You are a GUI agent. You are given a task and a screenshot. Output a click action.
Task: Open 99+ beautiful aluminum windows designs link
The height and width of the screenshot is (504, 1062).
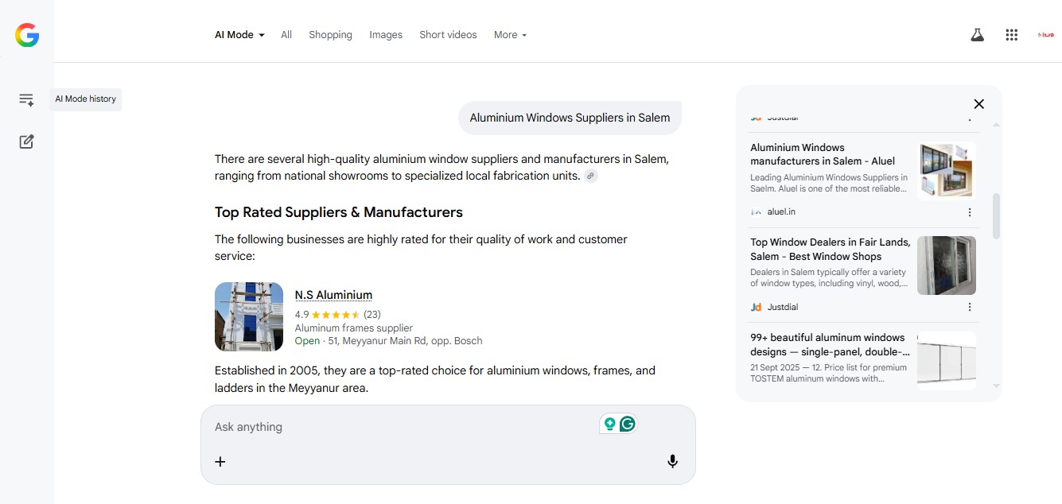pos(830,344)
